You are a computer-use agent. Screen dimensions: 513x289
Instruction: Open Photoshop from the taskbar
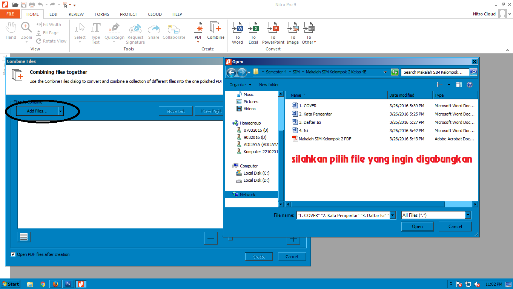click(x=68, y=284)
